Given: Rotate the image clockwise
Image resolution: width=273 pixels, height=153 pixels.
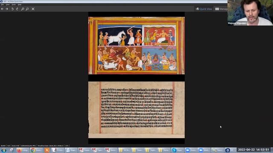Looking at the screenshot, I should coord(17,9).
